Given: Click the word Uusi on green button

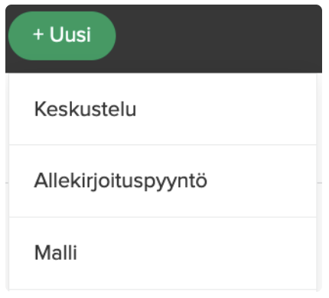Looking at the screenshot, I should pos(70,34).
